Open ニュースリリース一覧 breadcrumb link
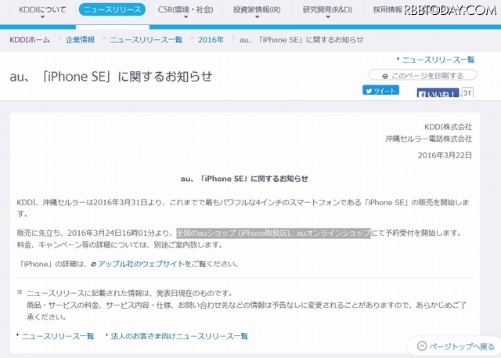The image size is (501, 358). (x=146, y=40)
